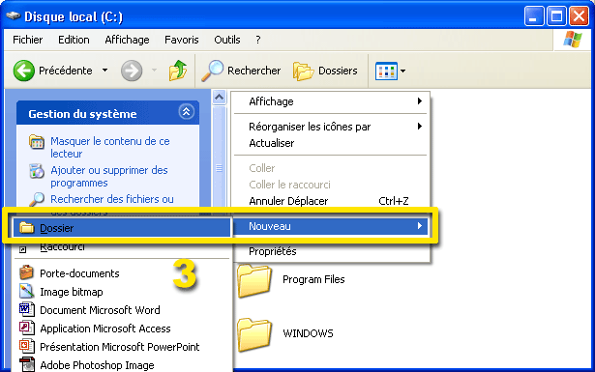Click the Masquer le contenu icon
Screen dimensions: 595x372
point(37,142)
